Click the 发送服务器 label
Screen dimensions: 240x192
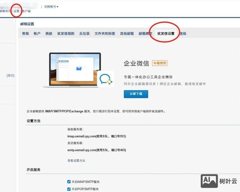pyautogui.click(x=75, y=143)
